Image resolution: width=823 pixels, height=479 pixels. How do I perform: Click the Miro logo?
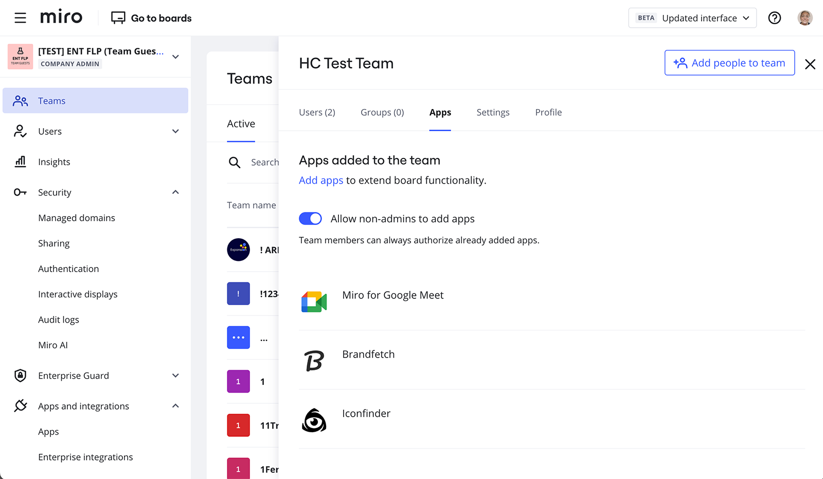[x=61, y=17]
